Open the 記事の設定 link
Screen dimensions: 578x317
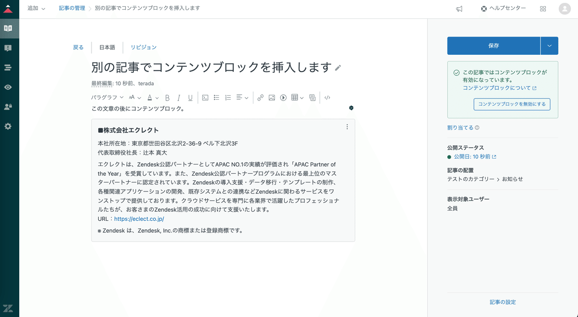[503, 302]
